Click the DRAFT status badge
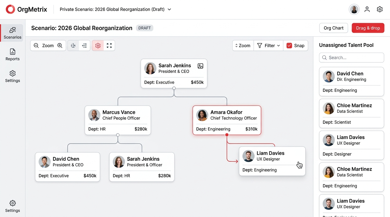This screenshot has height=217, width=390. point(145,28)
